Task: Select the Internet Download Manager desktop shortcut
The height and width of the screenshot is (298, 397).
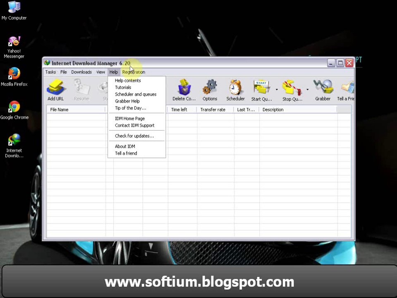Action: coord(14,146)
